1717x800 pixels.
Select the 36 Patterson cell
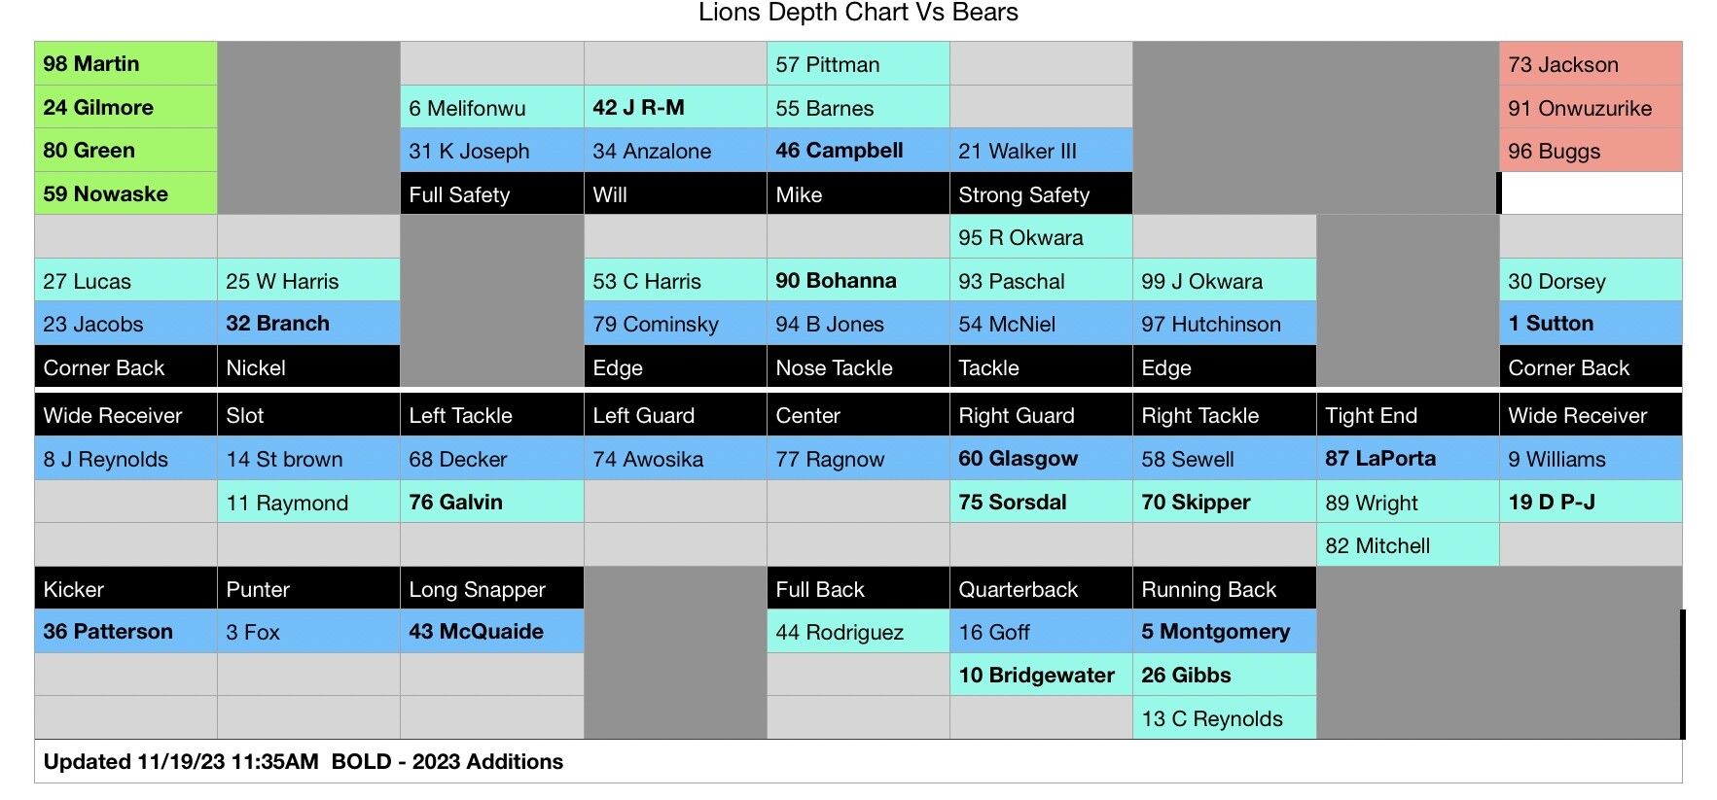click(125, 632)
